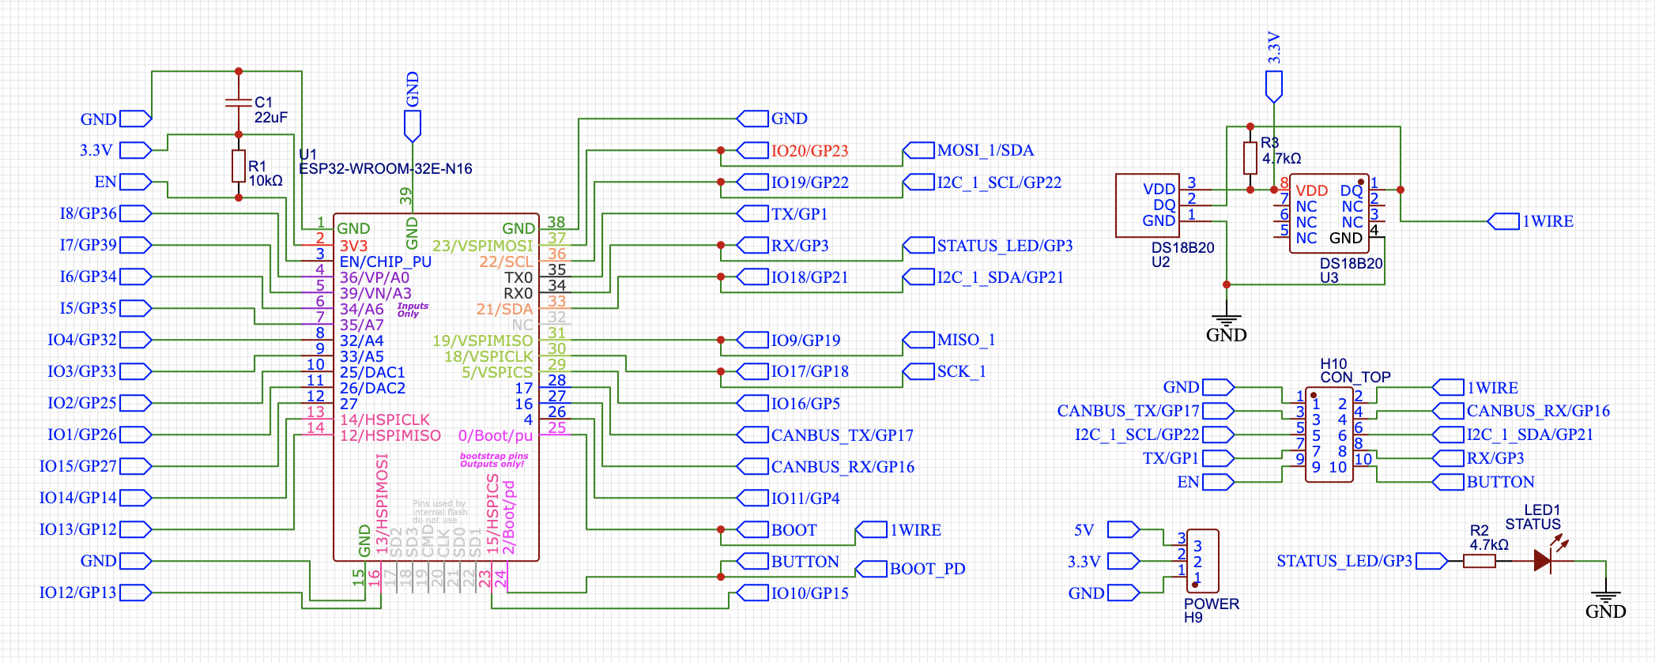Click the IO20/GP23 red net flag
Image resolution: width=1655 pixels, height=662 pixels.
point(793,150)
